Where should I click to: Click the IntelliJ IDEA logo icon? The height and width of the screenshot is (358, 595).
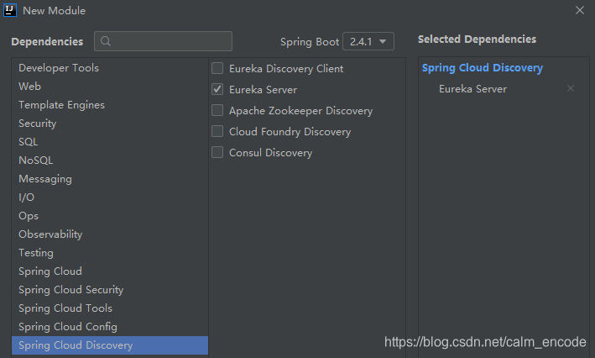(10, 10)
